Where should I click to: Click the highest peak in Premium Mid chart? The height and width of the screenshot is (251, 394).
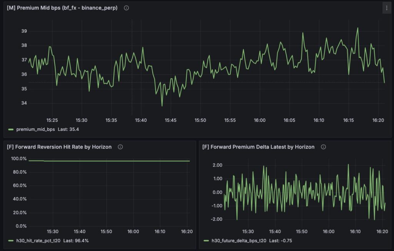[357, 28]
